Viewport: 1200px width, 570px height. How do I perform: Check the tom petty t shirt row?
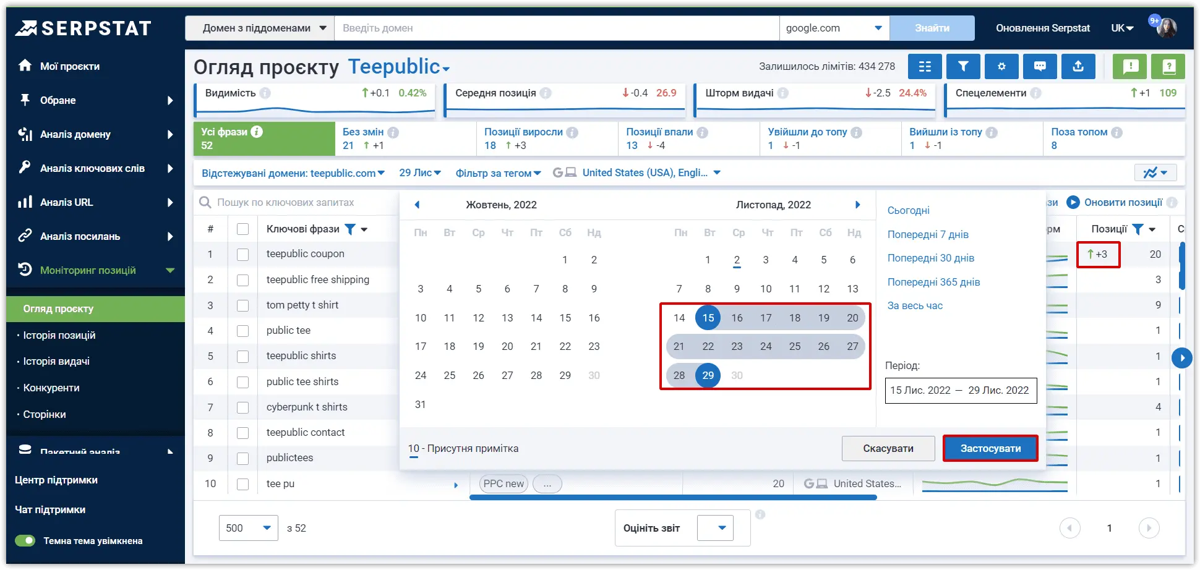pos(243,305)
